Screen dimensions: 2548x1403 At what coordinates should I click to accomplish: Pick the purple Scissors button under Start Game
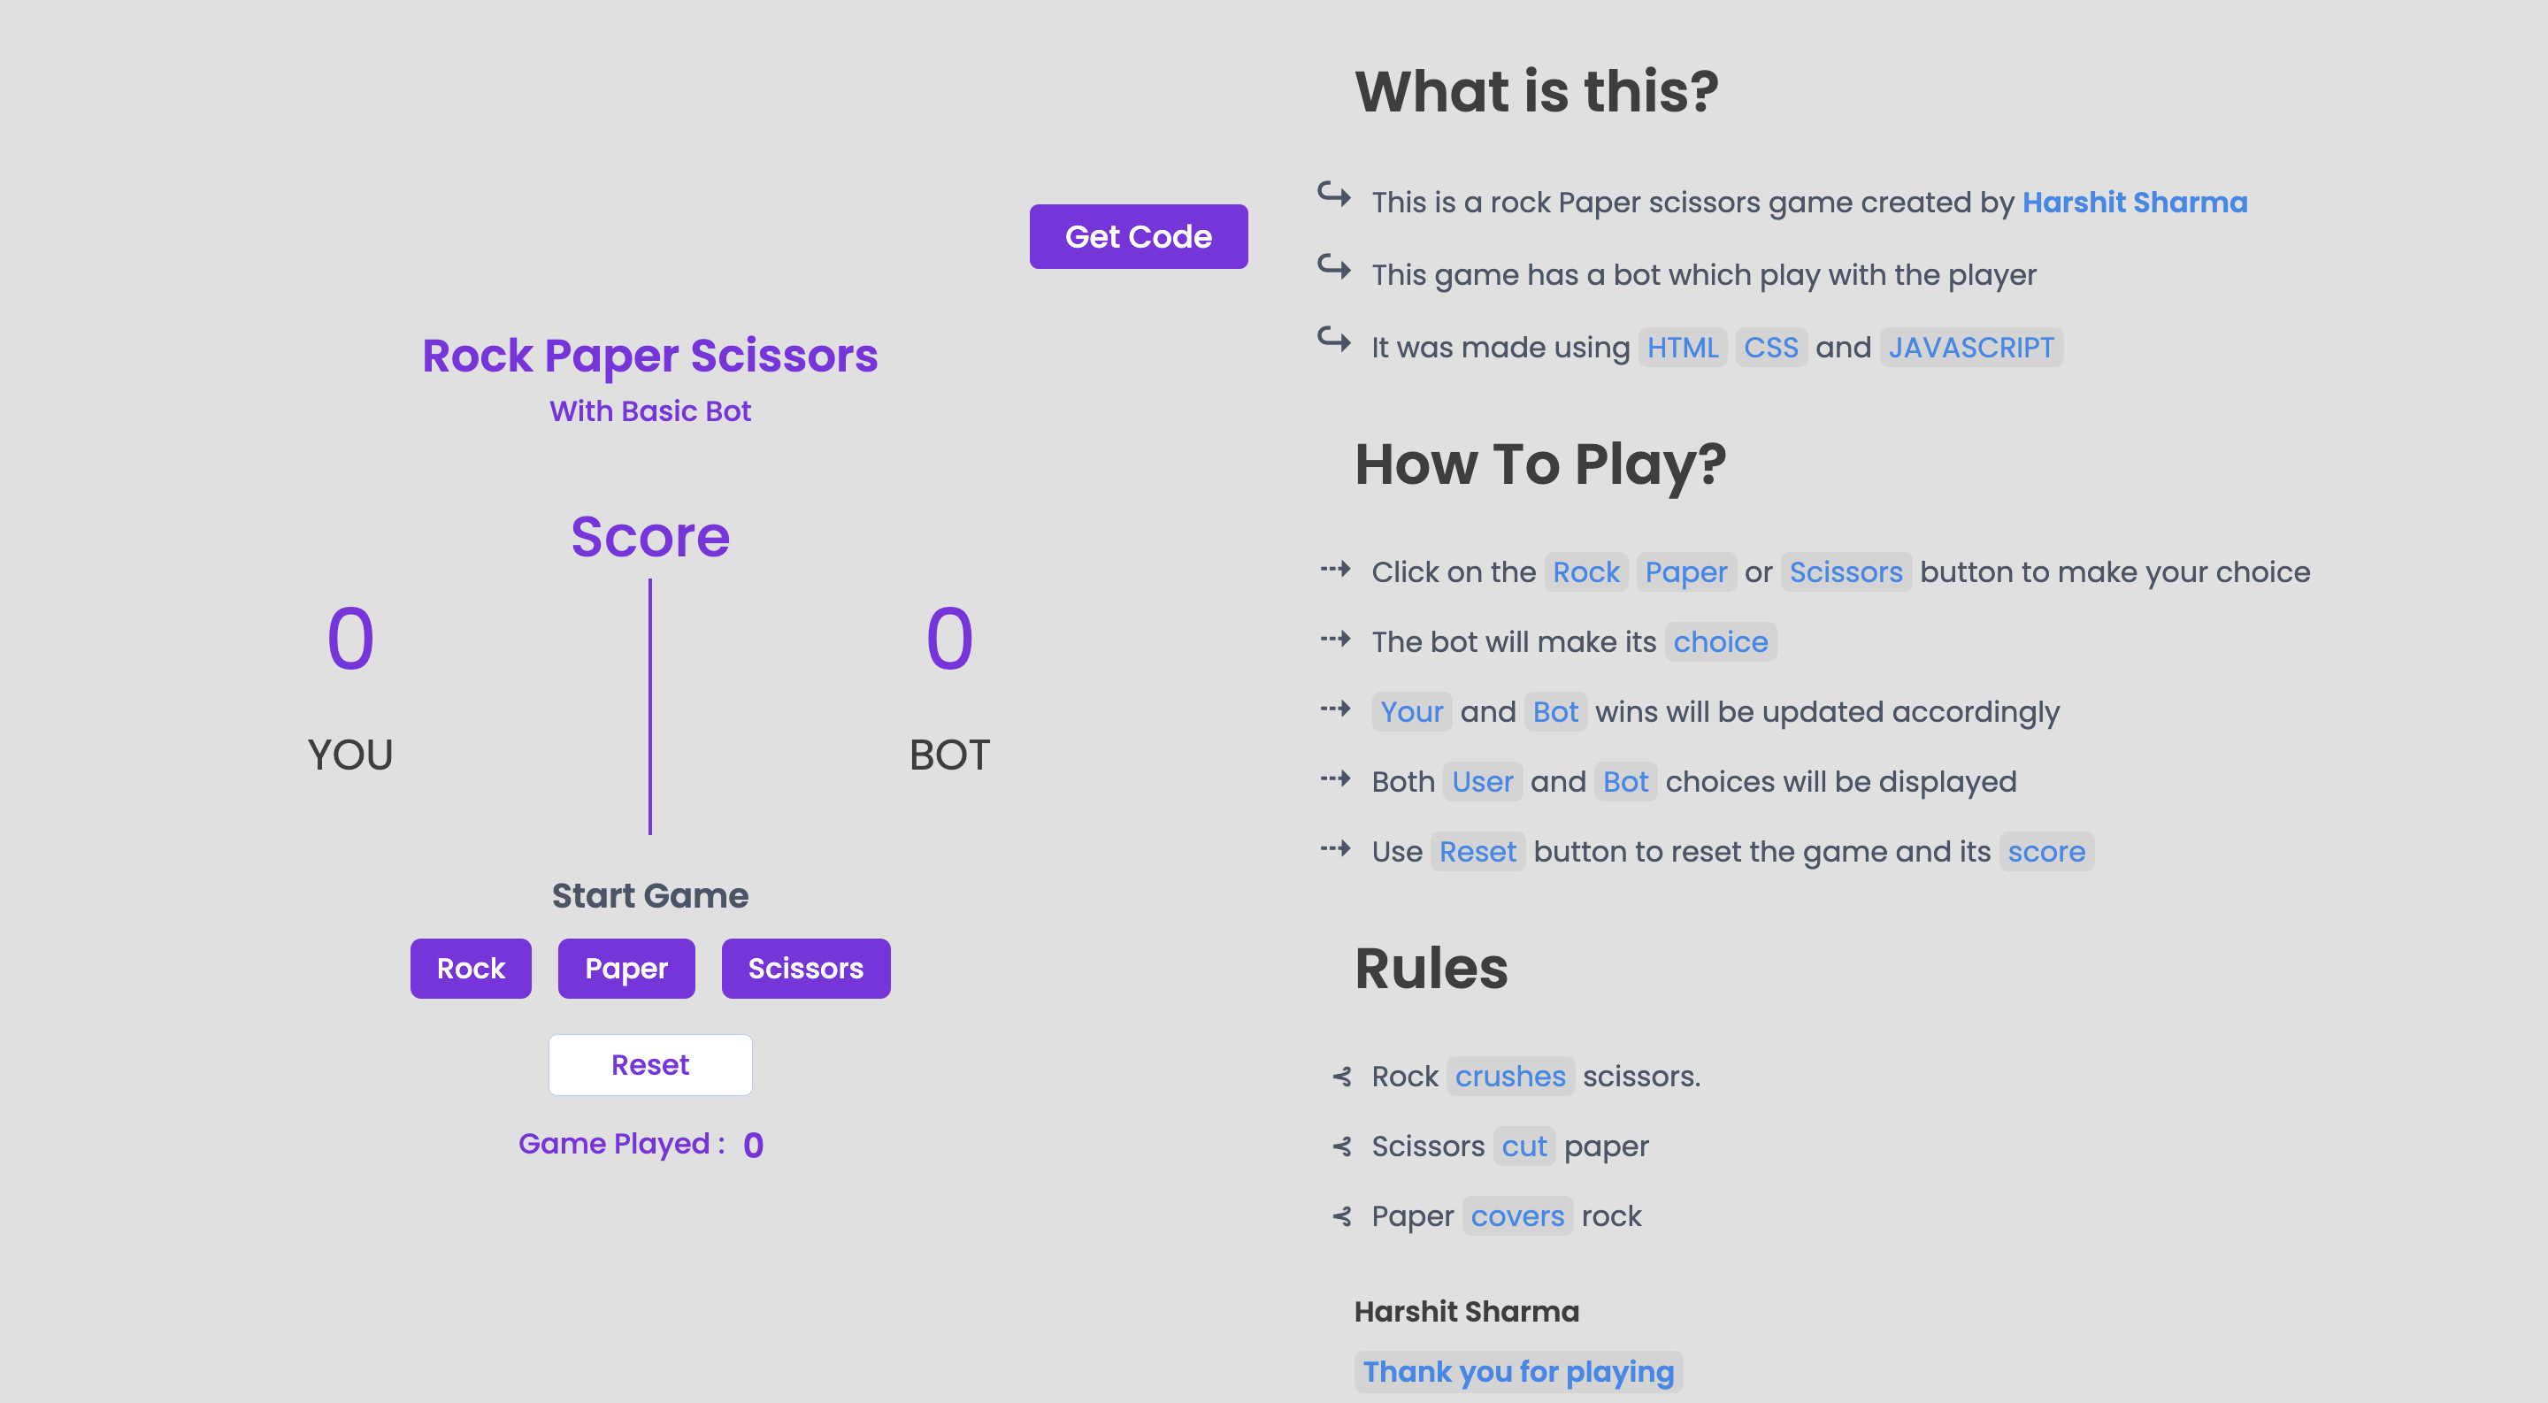pyautogui.click(x=805, y=968)
